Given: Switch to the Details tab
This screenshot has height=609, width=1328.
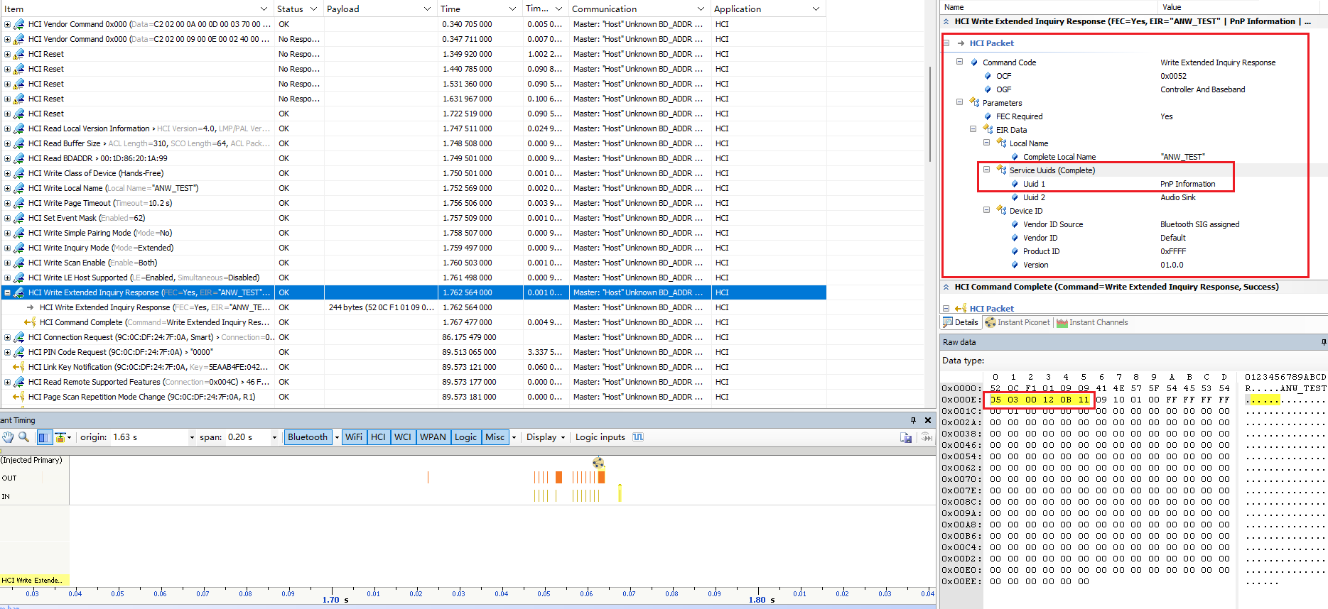Looking at the screenshot, I should (x=961, y=322).
